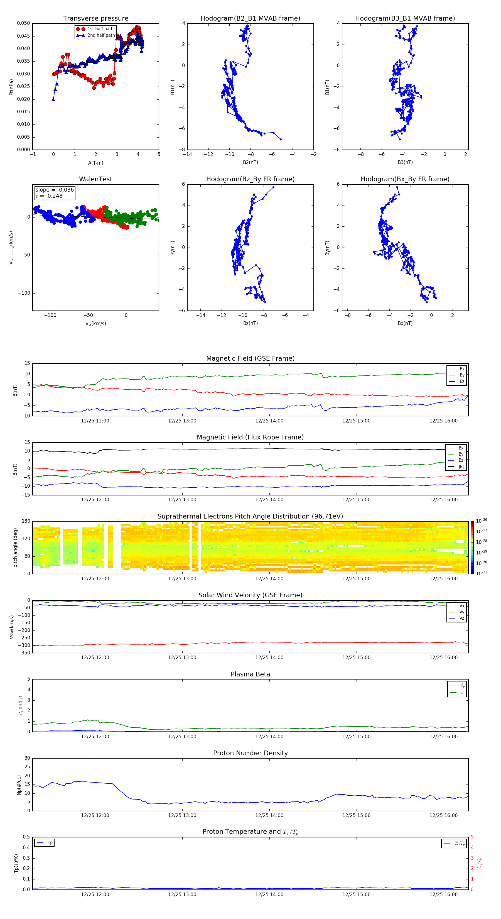501x919 pixels.
Task: Click "Bx'" legend entry in flux rope panel
Action: pos(456,448)
